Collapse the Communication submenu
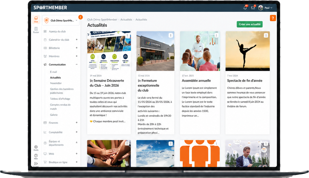The width and height of the screenshot is (309, 178). [77, 65]
